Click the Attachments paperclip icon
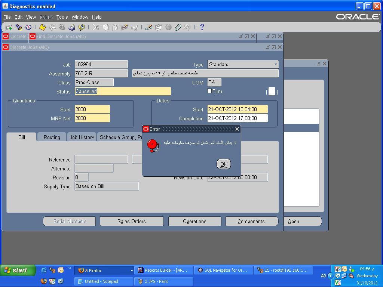Image resolution: width=383 pixels, height=287 pixels. pyautogui.click(x=178, y=27)
